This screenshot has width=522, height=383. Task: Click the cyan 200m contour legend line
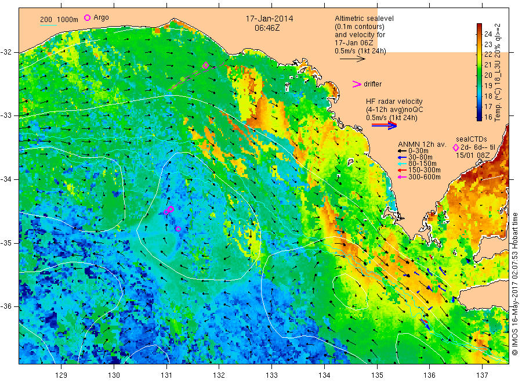click(x=48, y=25)
